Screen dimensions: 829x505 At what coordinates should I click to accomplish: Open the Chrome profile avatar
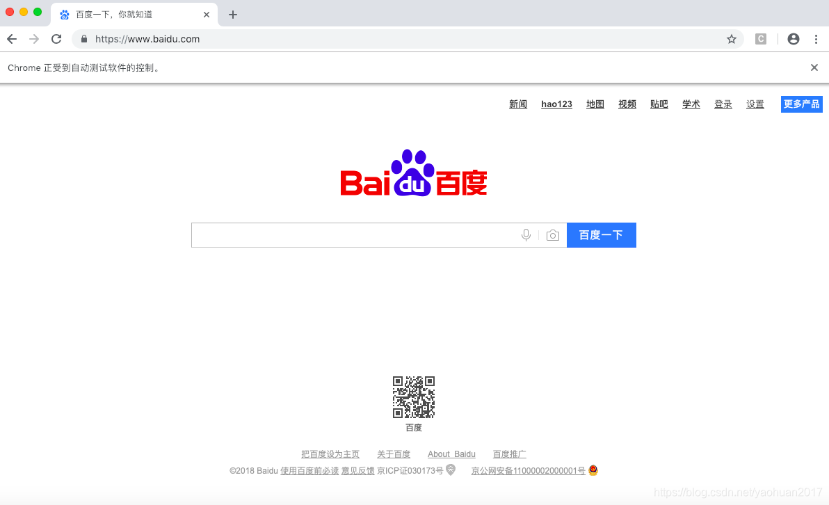pos(793,38)
